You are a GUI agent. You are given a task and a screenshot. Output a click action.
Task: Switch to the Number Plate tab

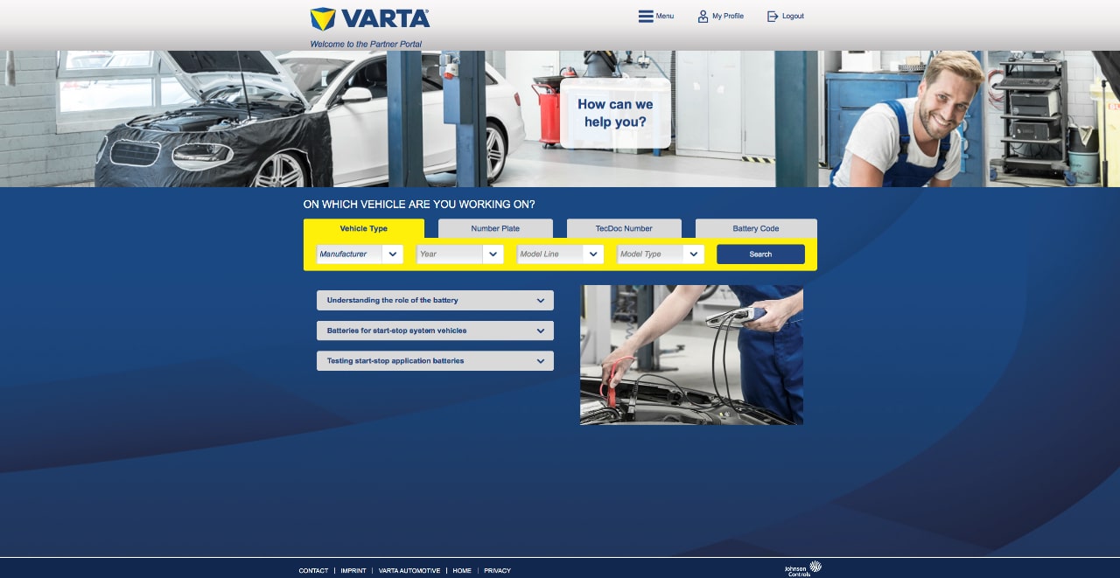pos(495,228)
